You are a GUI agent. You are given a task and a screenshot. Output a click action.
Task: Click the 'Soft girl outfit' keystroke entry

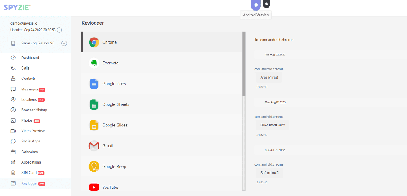(270, 173)
